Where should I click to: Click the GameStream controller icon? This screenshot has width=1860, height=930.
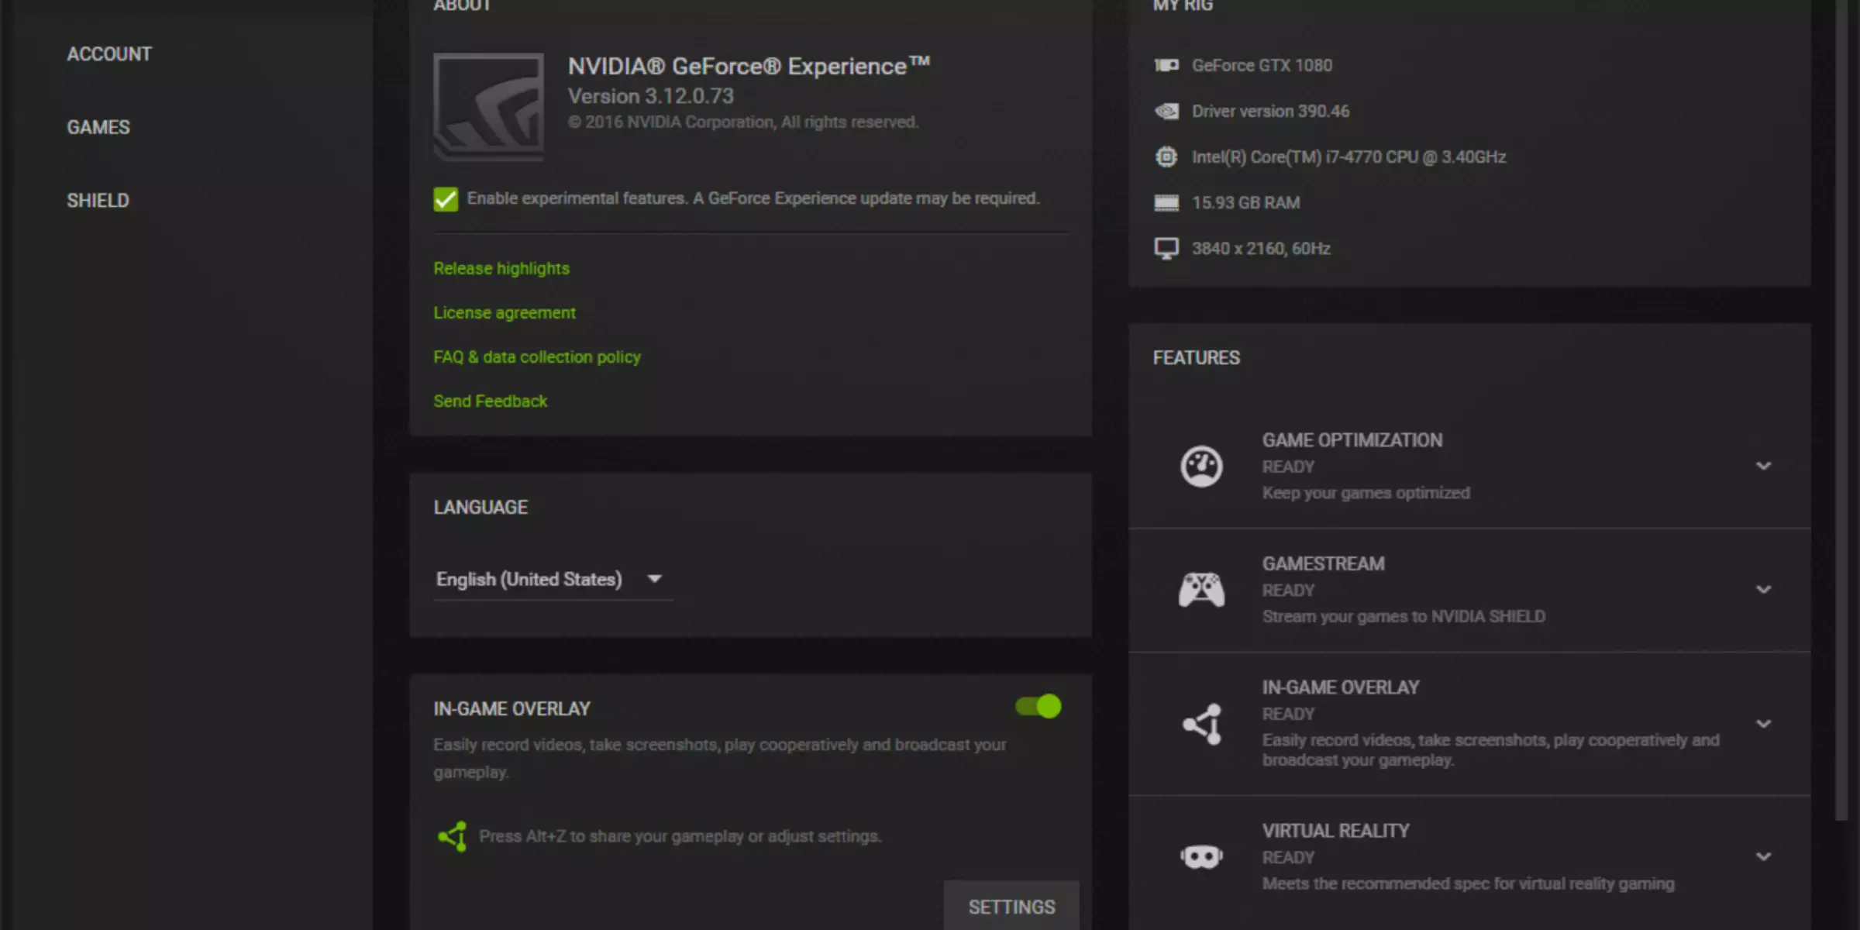tap(1201, 590)
